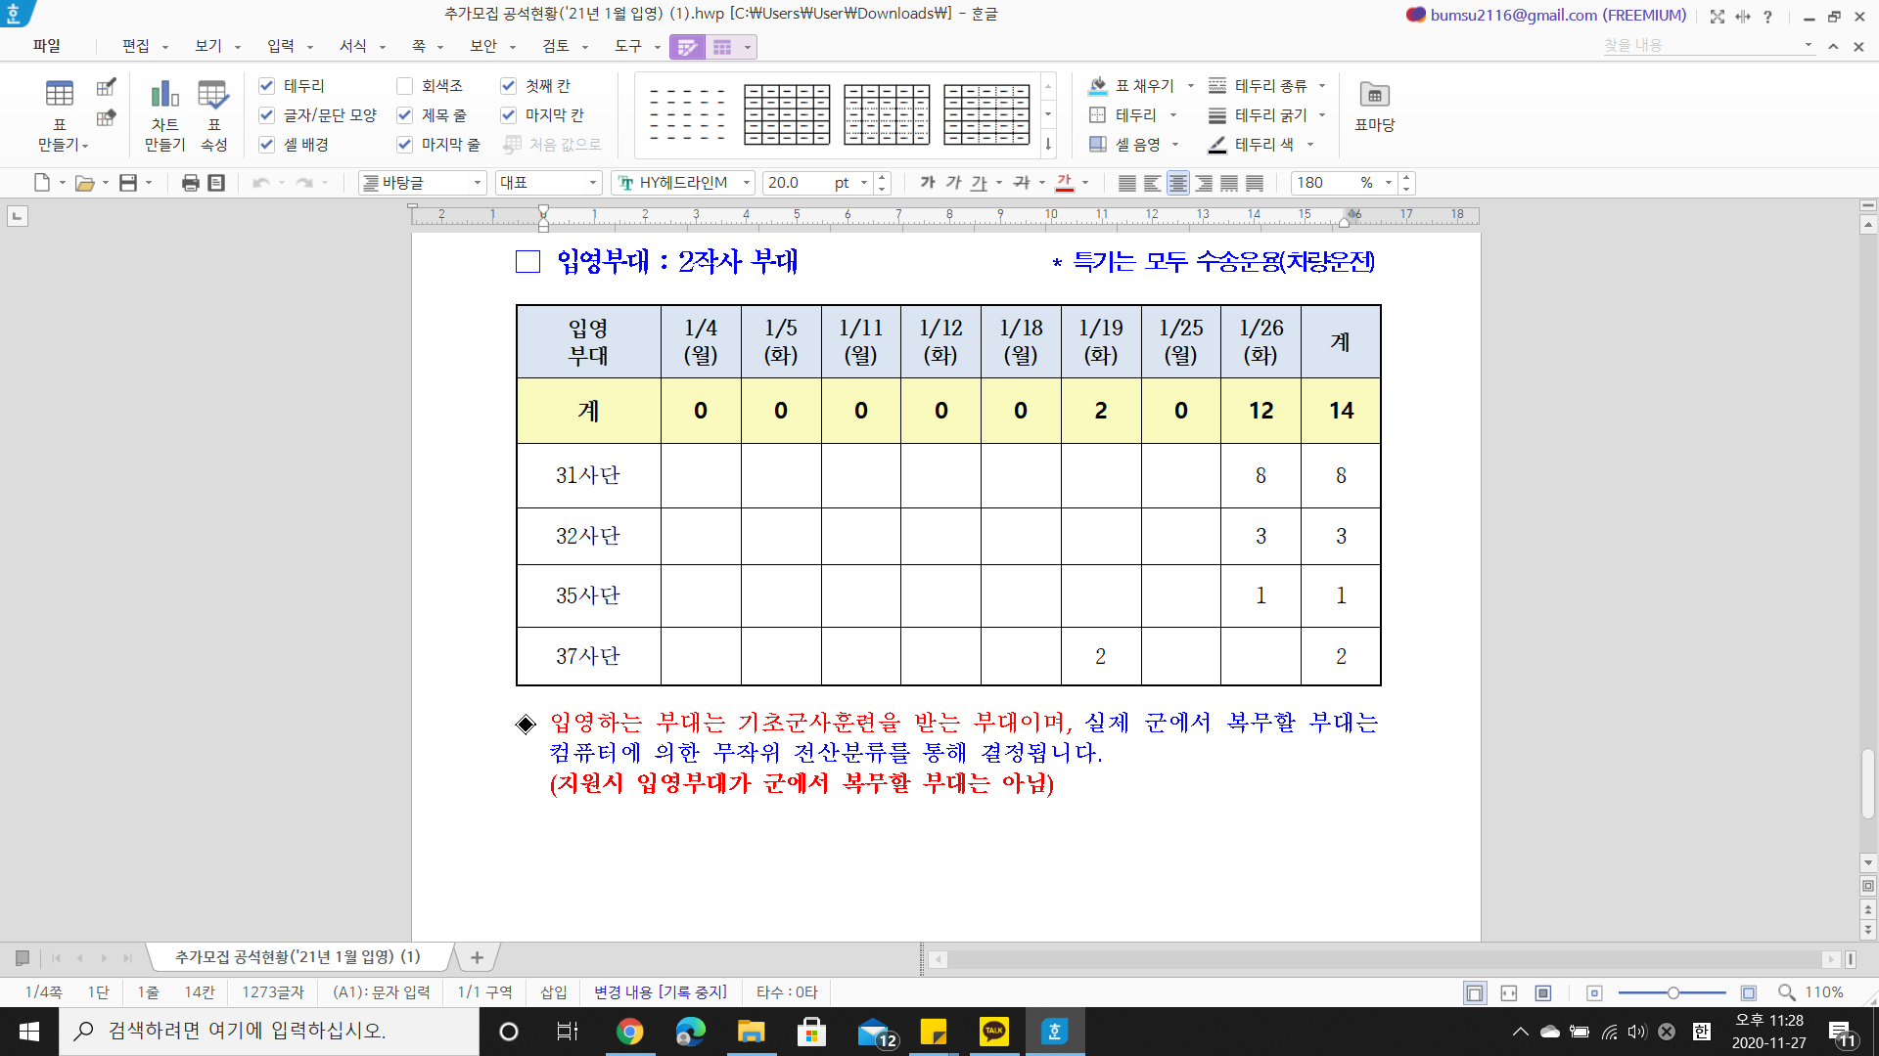This screenshot has width=1879, height=1056.
Task: Apply underline formatting icon
Action: click(979, 183)
